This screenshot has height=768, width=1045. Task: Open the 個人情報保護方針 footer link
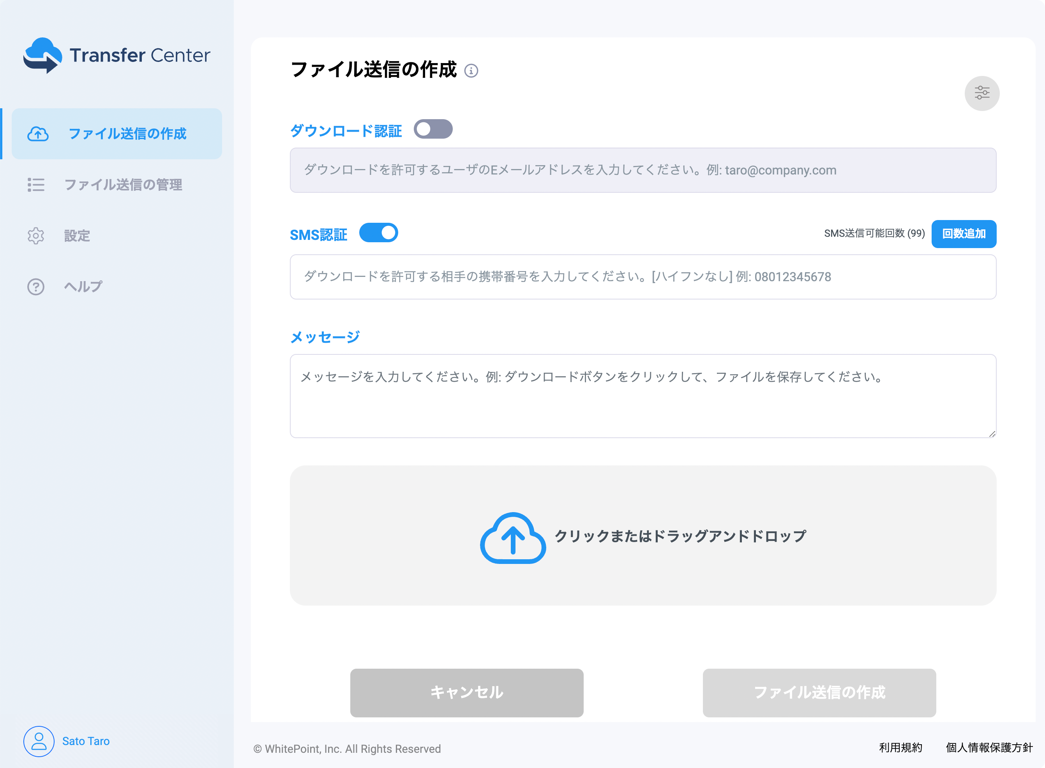tap(989, 747)
